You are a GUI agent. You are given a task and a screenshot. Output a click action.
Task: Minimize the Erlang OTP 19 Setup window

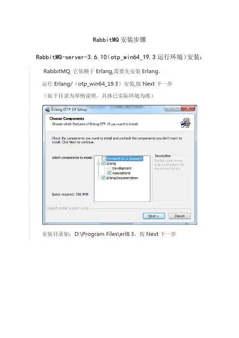[169, 108]
